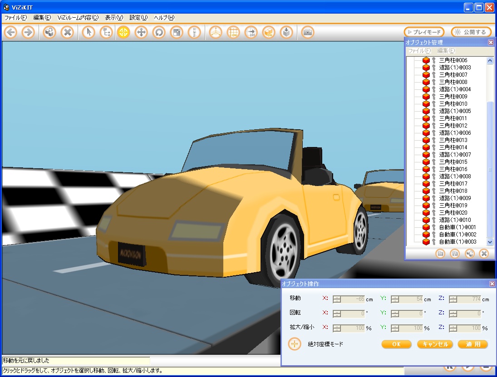Choose the four-way arrow move tool
The image size is (497, 377).
(x=141, y=32)
